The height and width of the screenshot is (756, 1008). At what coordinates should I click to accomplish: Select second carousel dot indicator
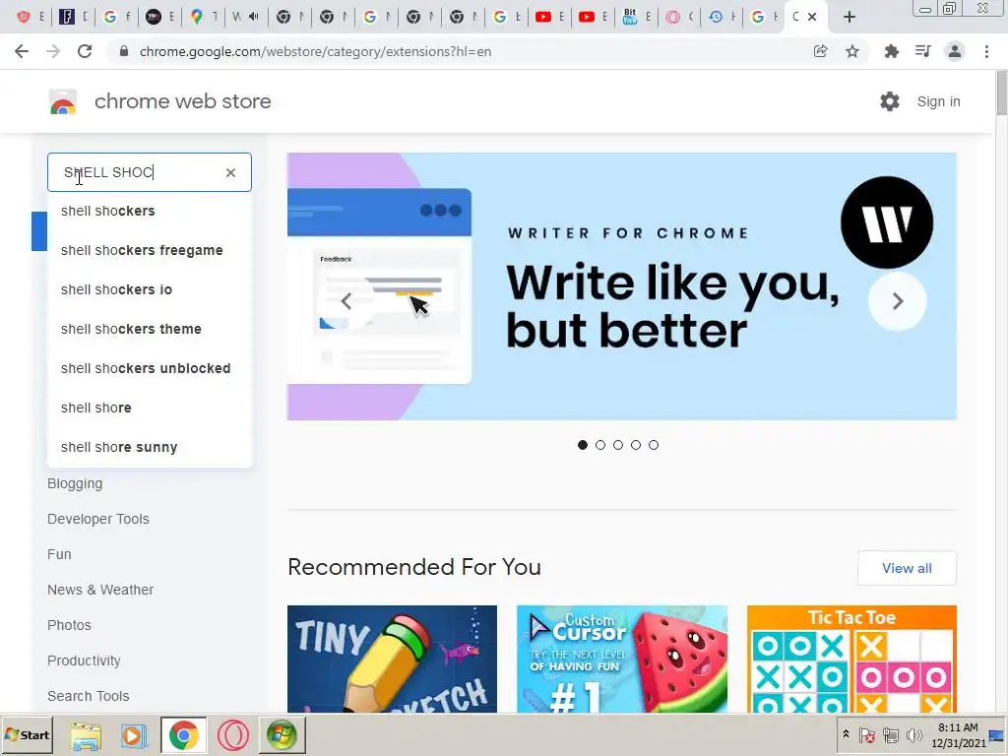tap(600, 445)
